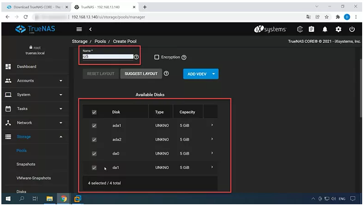Go to Storage breadcrumb link

click(80, 41)
